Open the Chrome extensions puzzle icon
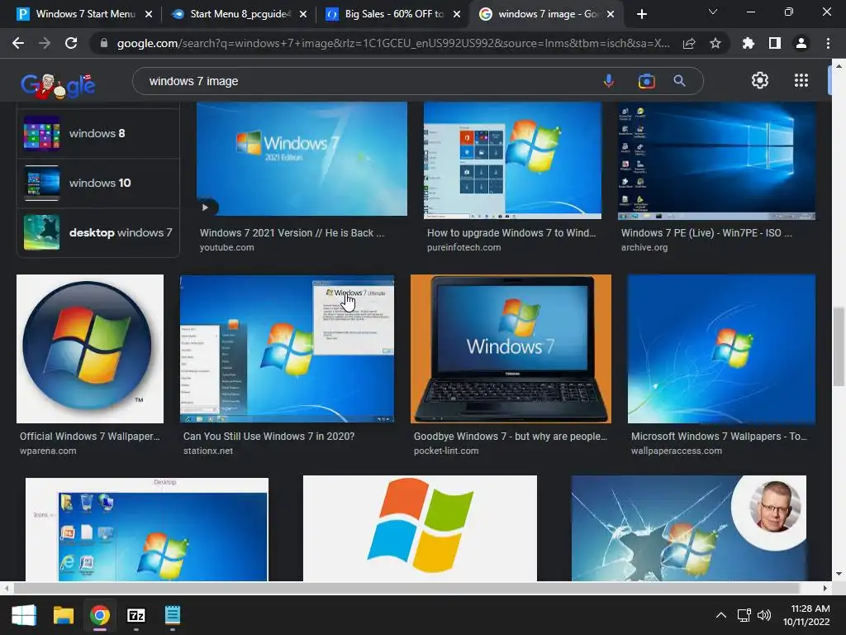Image resolution: width=846 pixels, height=635 pixels. [x=749, y=43]
